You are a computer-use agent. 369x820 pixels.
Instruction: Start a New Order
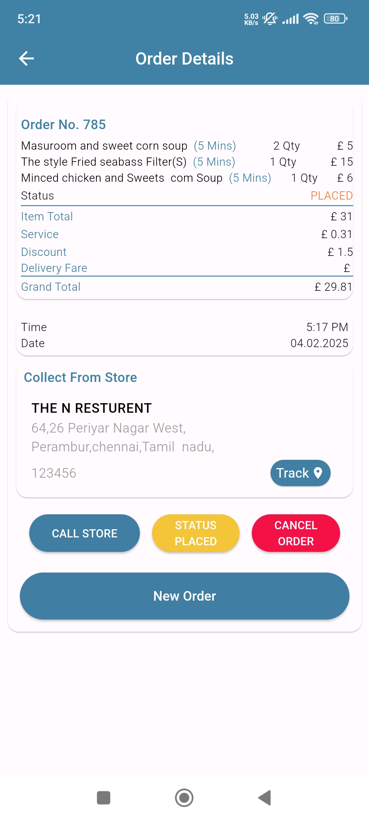pos(184,596)
